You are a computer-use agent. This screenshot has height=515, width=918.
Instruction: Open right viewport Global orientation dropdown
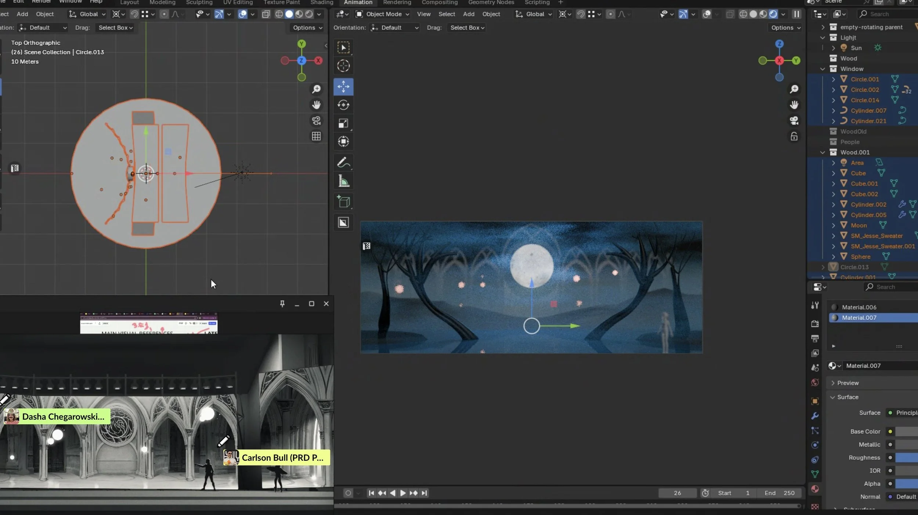tap(534, 14)
